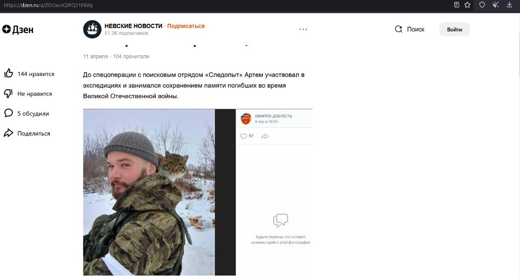The height and width of the screenshot is (278, 520).
Task: Dislike the article with thumbs down icon
Action: click(9, 93)
